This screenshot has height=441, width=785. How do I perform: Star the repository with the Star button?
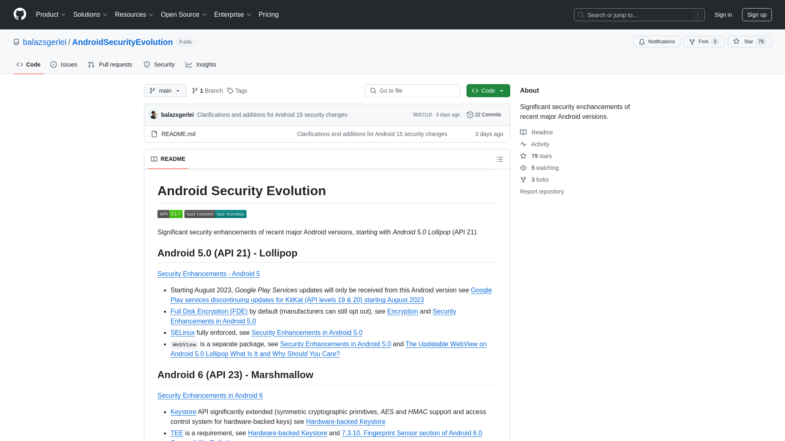(x=749, y=42)
